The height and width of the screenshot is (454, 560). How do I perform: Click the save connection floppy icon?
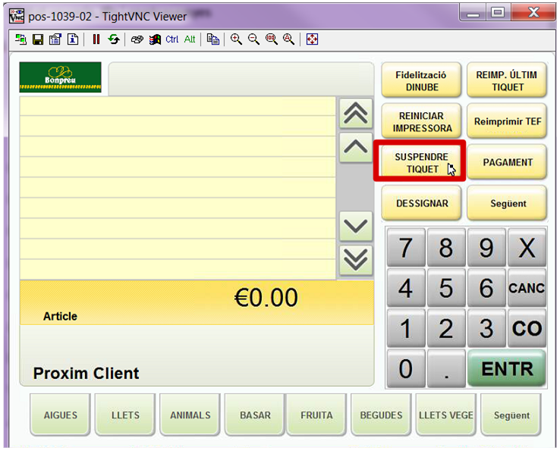(x=37, y=39)
